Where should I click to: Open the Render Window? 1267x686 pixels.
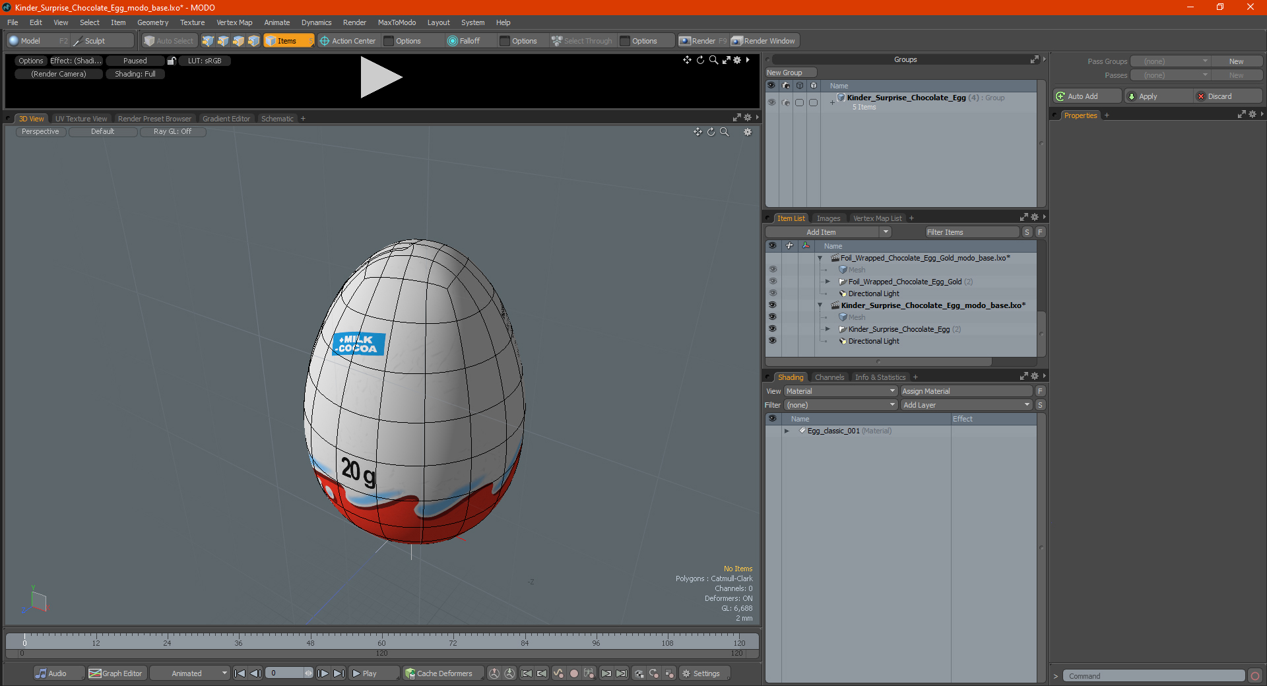coord(764,41)
